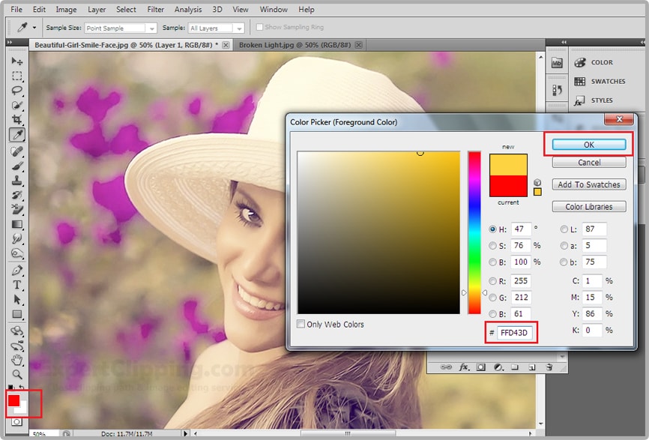Screen dimensions: 649x440
Task: Enable Only Web Colors checkbox
Action: pos(301,325)
